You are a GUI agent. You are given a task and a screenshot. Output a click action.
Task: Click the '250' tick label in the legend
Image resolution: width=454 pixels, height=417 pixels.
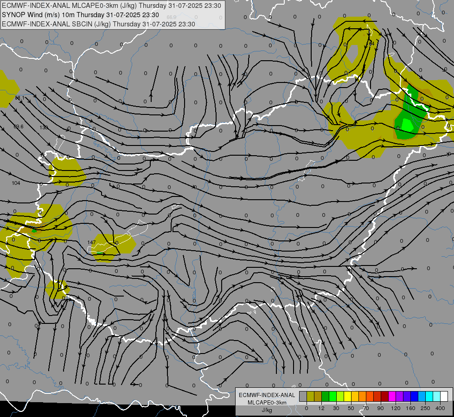tap(425, 408)
